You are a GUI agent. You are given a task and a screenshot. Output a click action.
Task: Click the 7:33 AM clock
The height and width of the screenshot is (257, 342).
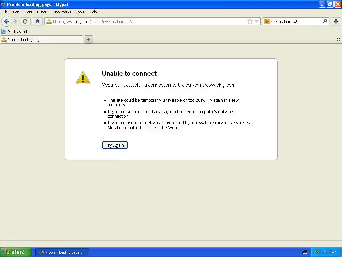pos(330,252)
